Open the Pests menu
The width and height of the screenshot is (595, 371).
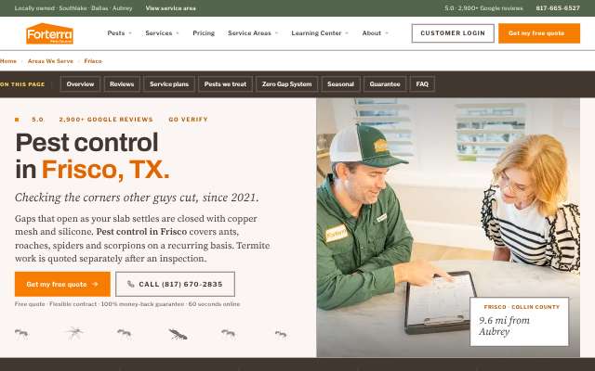tap(116, 33)
